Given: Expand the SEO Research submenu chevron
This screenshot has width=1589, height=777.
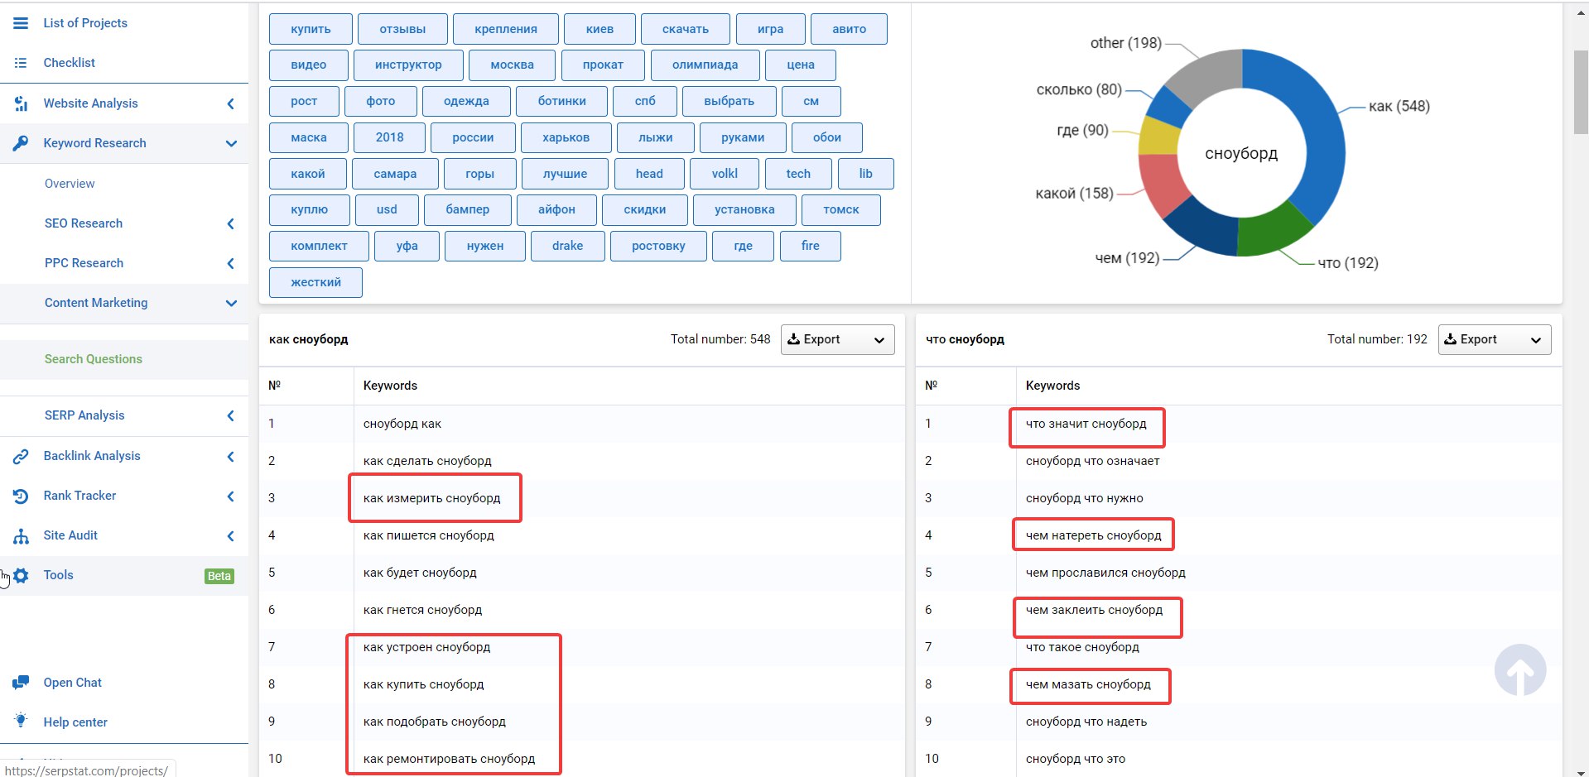Looking at the screenshot, I should pos(230,223).
